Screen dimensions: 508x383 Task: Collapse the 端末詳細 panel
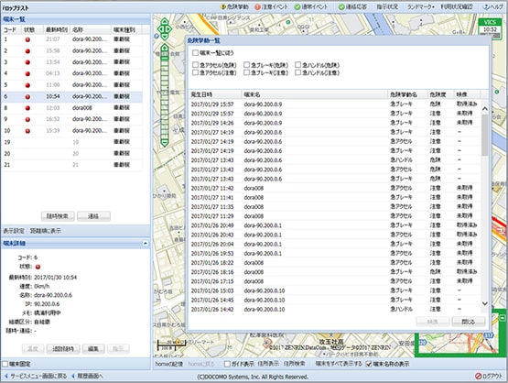(x=146, y=243)
